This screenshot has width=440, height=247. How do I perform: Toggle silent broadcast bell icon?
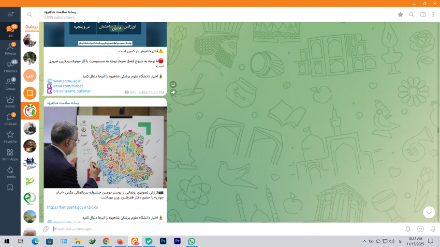tap(407, 229)
